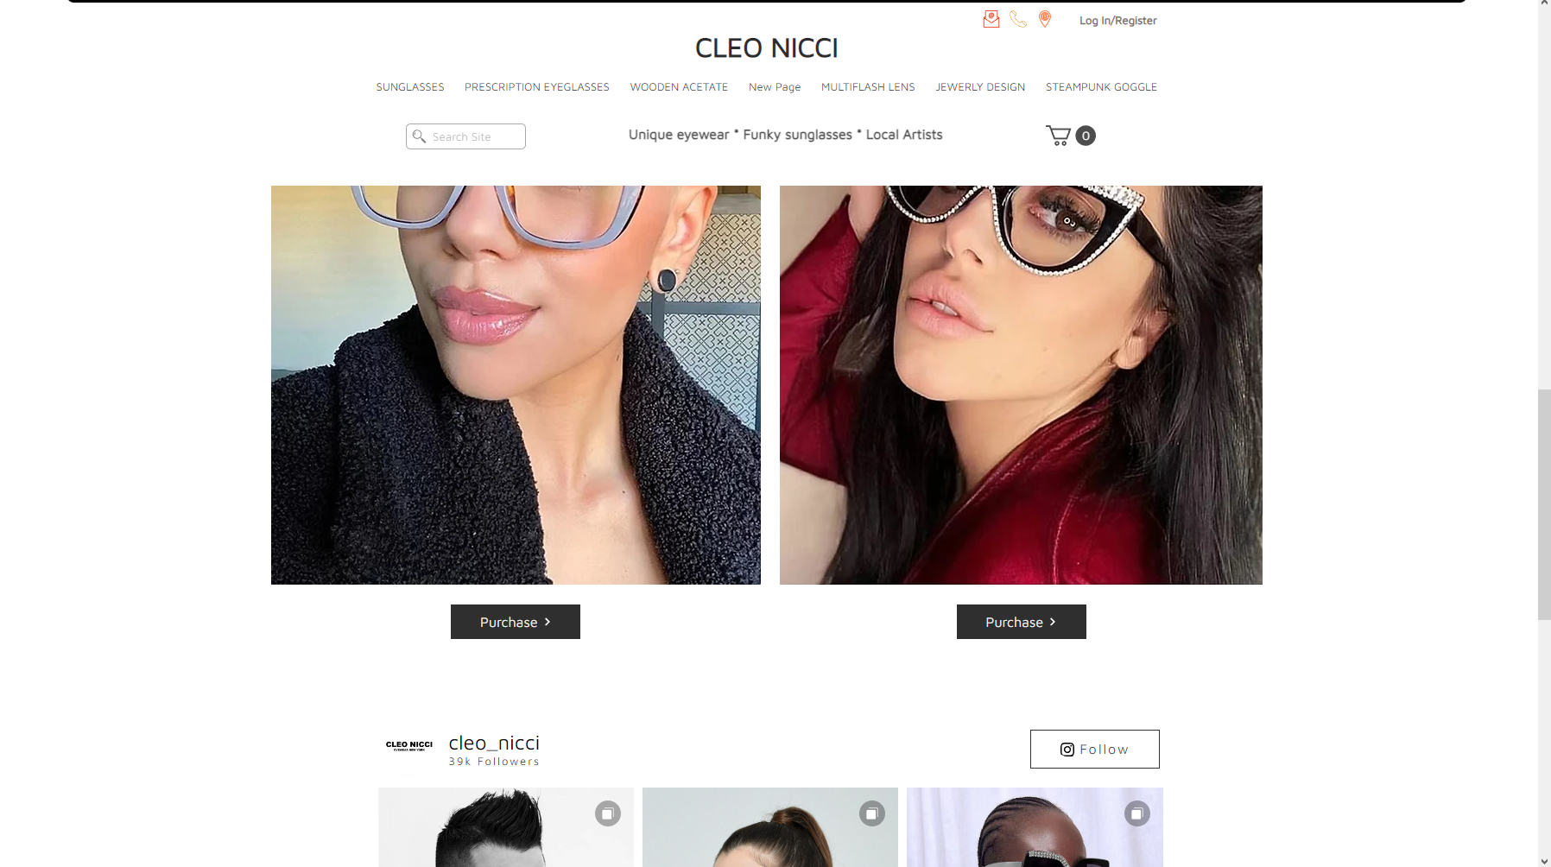Viewport: 1551px width, 867px height.
Task: Click the search magnifier icon
Action: (420, 136)
